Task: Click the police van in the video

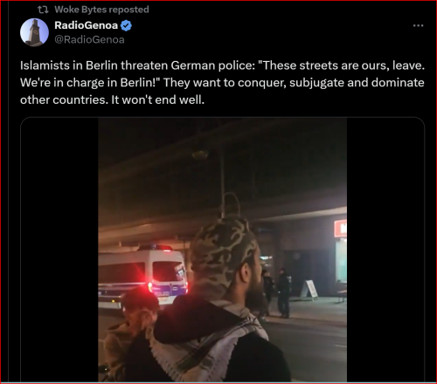Action: tap(142, 277)
